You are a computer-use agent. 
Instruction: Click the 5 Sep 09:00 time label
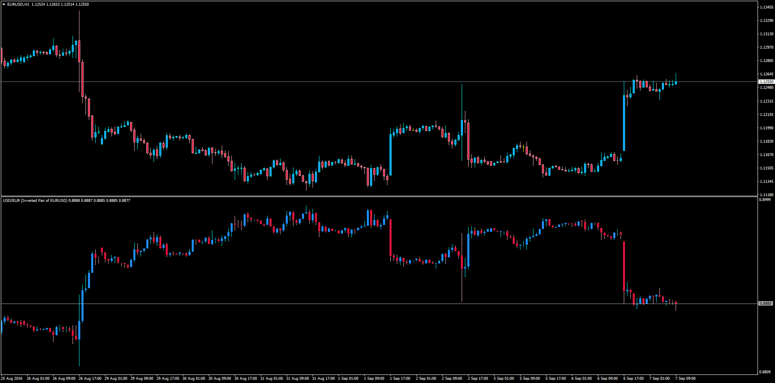coord(530,379)
